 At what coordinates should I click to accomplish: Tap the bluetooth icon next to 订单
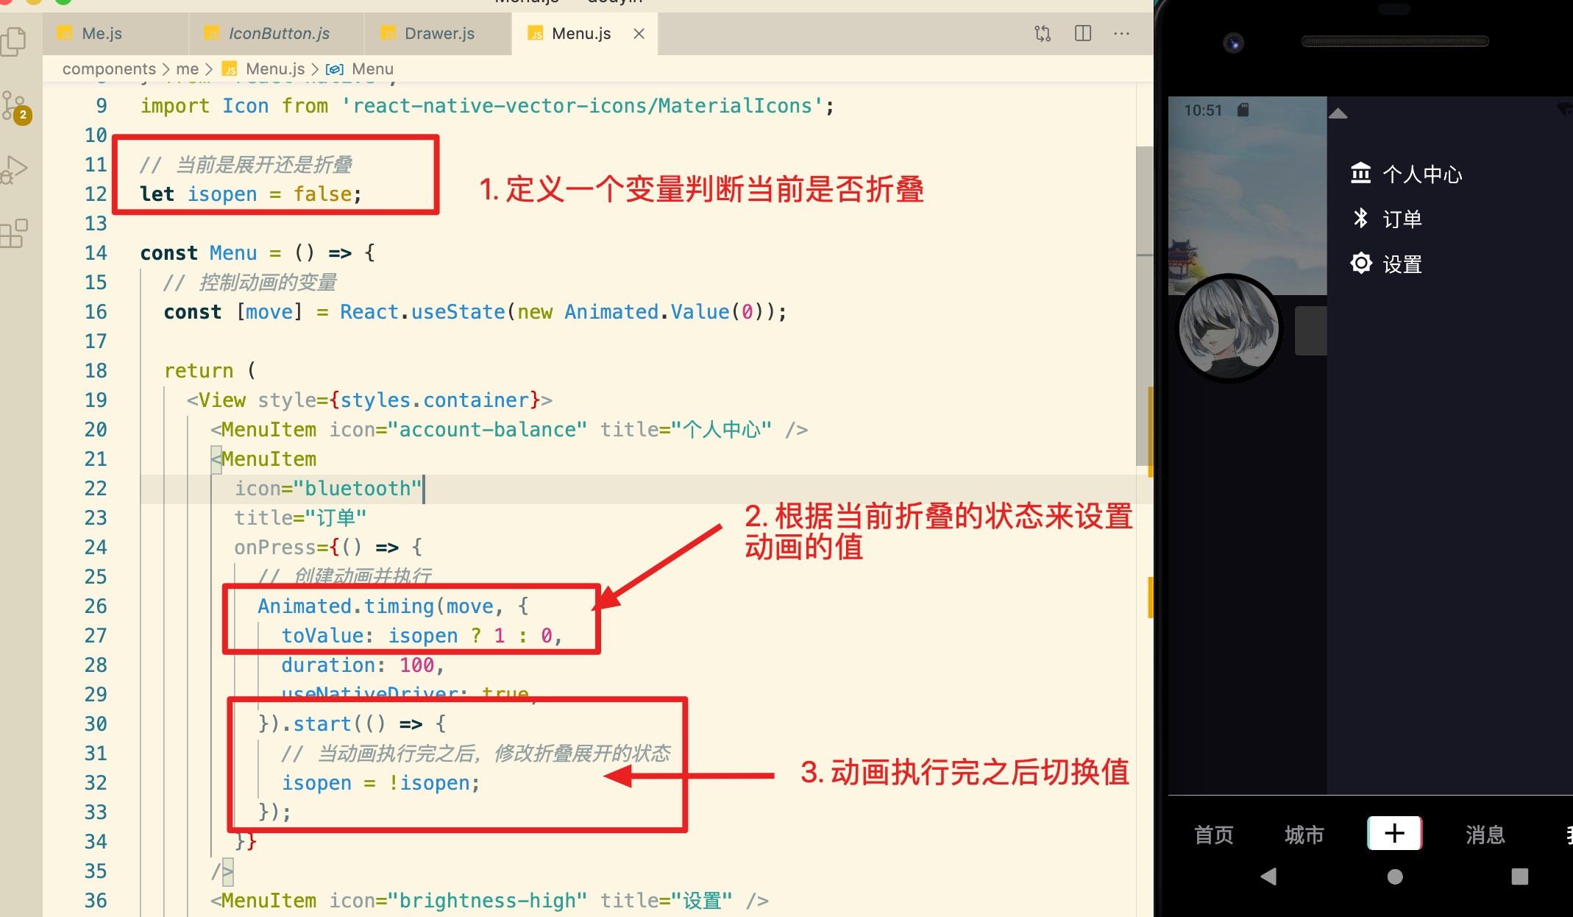1360,218
